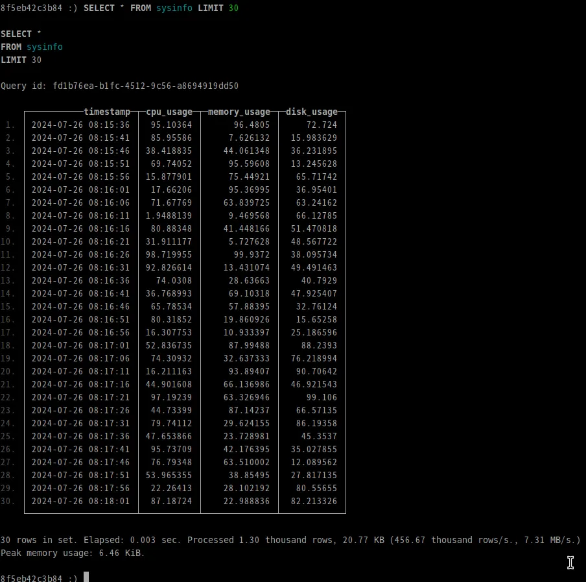Click disk value 72.724
This screenshot has height=582, width=586.
[x=322, y=125]
